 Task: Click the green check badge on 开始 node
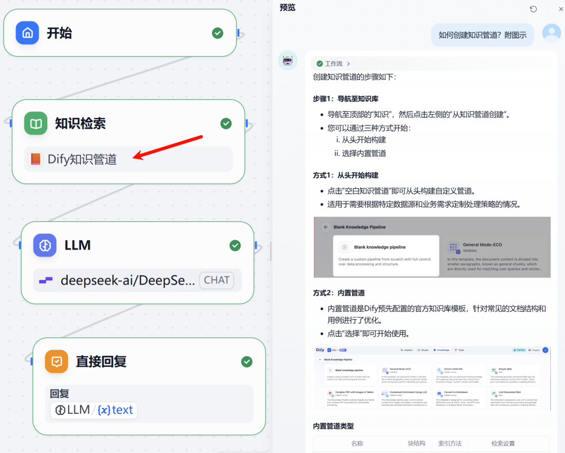pyautogui.click(x=217, y=32)
